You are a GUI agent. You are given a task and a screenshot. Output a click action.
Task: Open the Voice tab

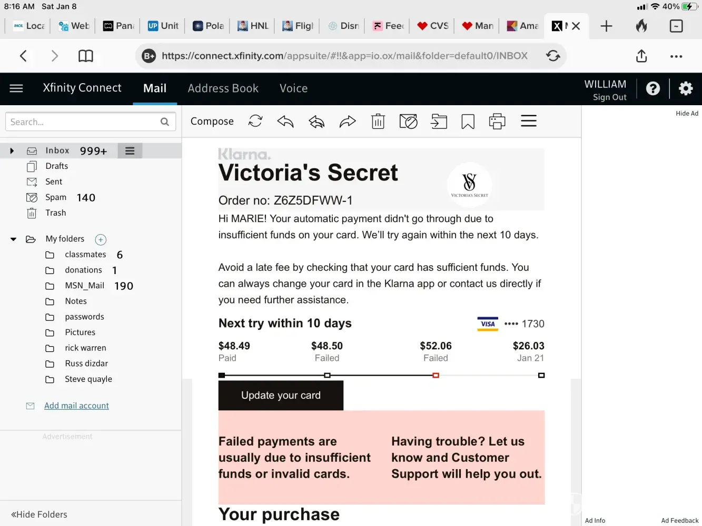(294, 88)
